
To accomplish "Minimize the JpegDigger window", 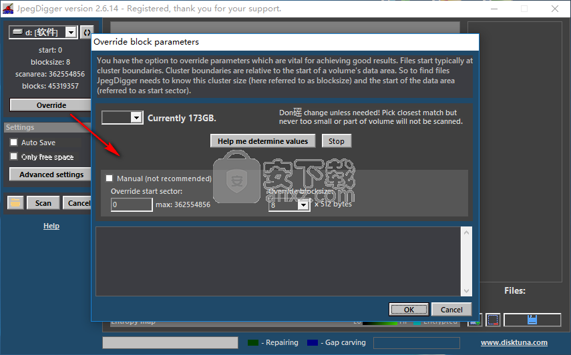I will (494, 9).
